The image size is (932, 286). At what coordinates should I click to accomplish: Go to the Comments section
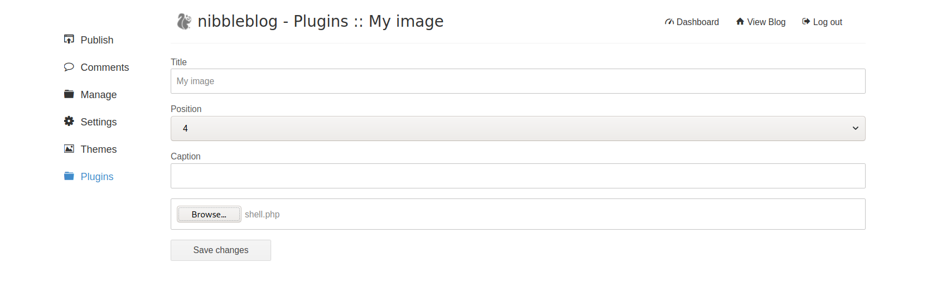pyautogui.click(x=105, y=67)
